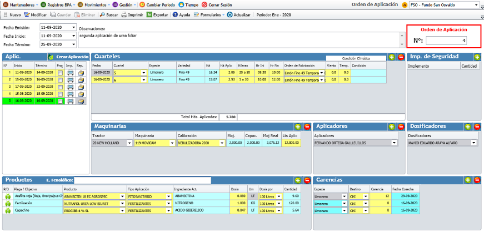Open the Buscar search tool
Viewport: 484px width, 232px height.
[109, 15]
